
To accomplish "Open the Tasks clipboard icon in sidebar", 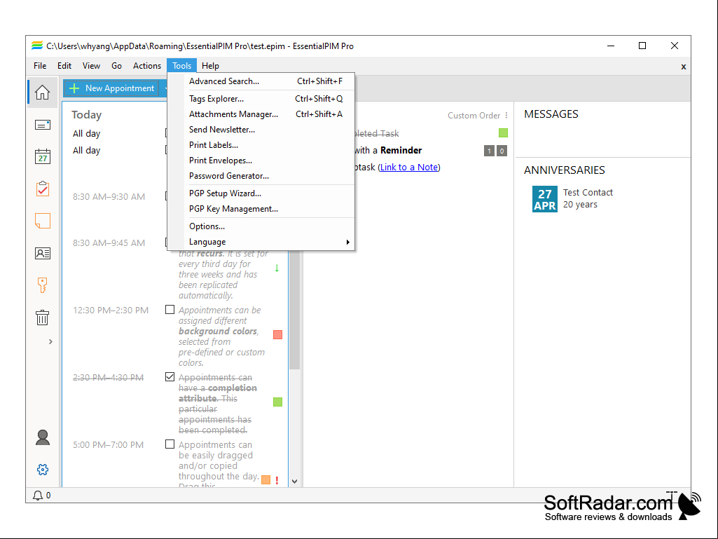I will tap(42, 189).
